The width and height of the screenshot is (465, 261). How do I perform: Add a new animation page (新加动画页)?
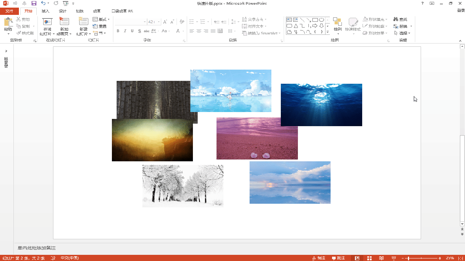pyautogui.click(x=64, y=26)
